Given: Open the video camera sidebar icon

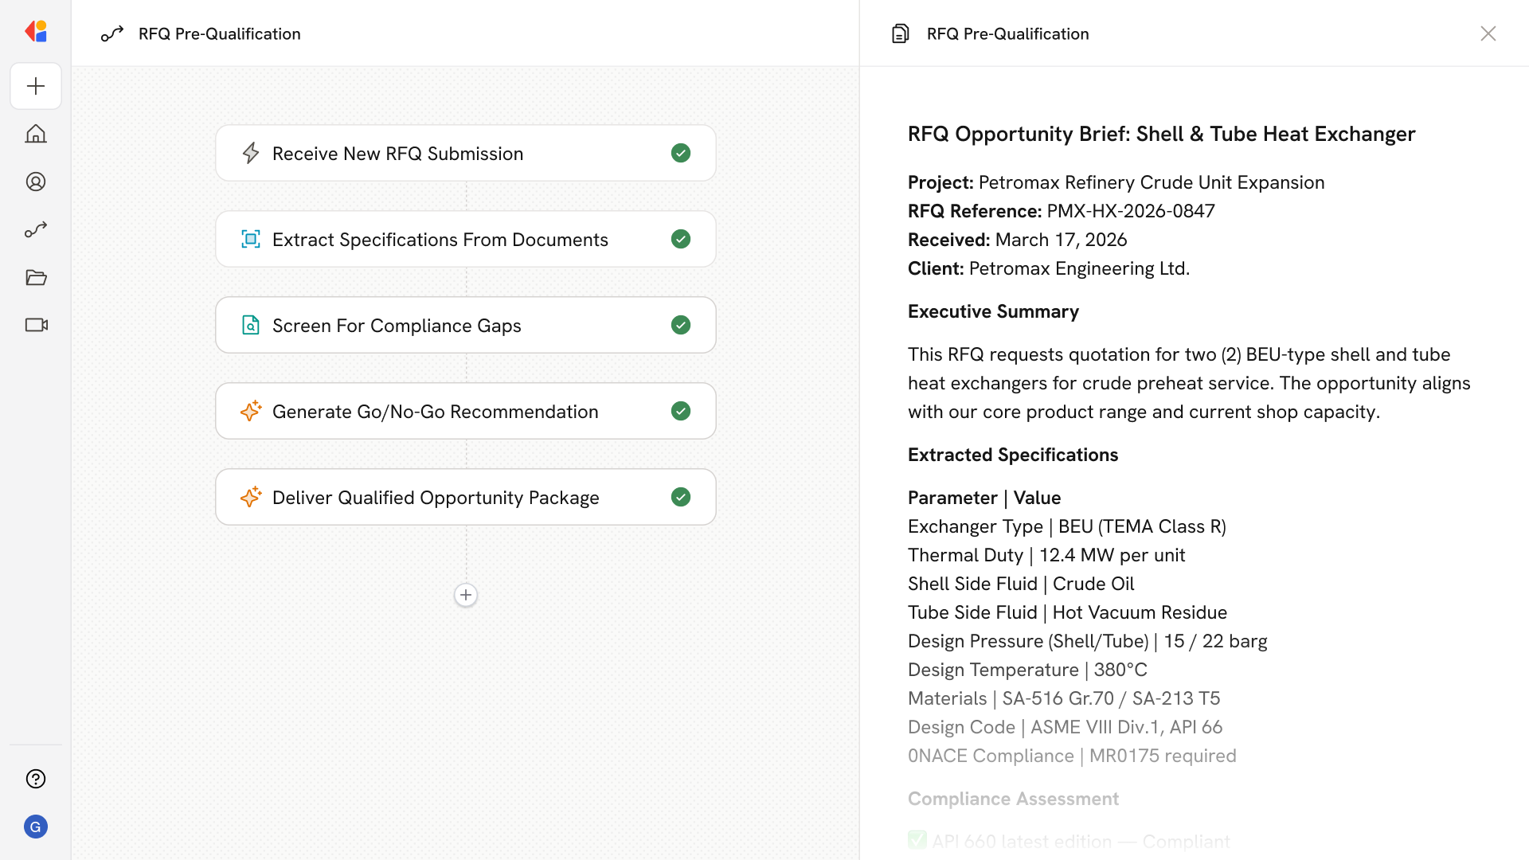Looking at the screenshot, I should 36,325.
